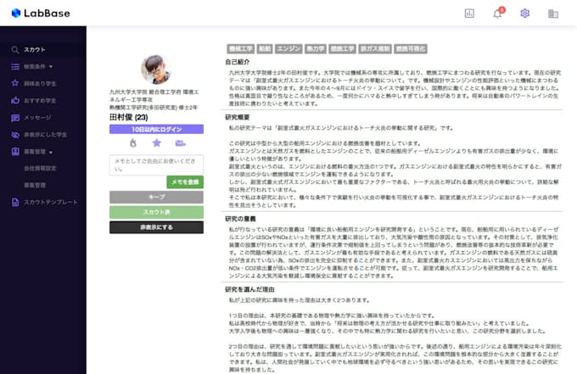Screen dimensions: 577x374
Task: Open 興味あり学生 list
Action: point(40,83)
